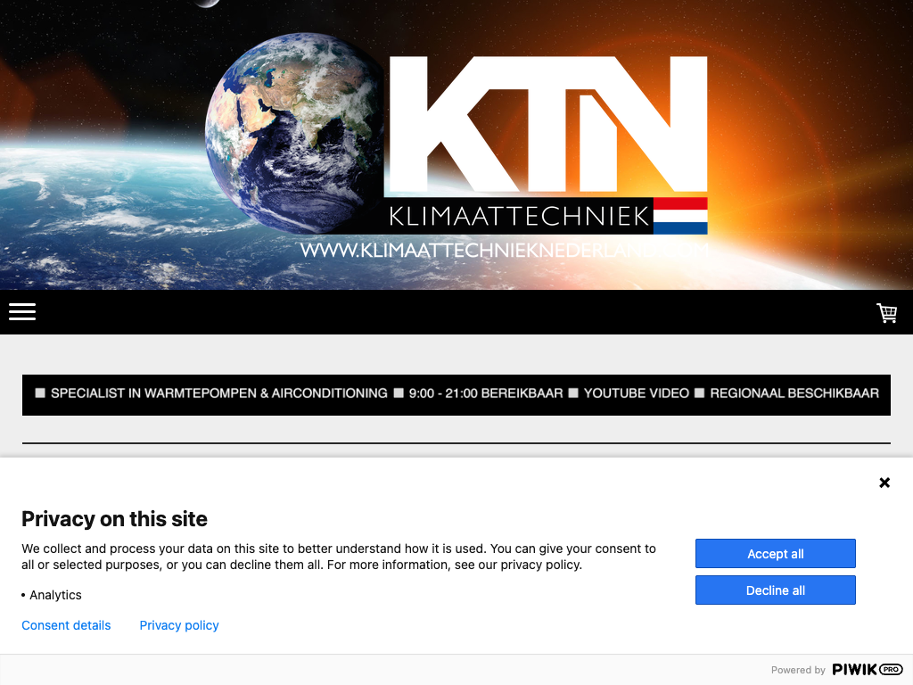The height and width of the screenshot is (685, 913).
Task: Decline all privacy consents
Action: 775,590
